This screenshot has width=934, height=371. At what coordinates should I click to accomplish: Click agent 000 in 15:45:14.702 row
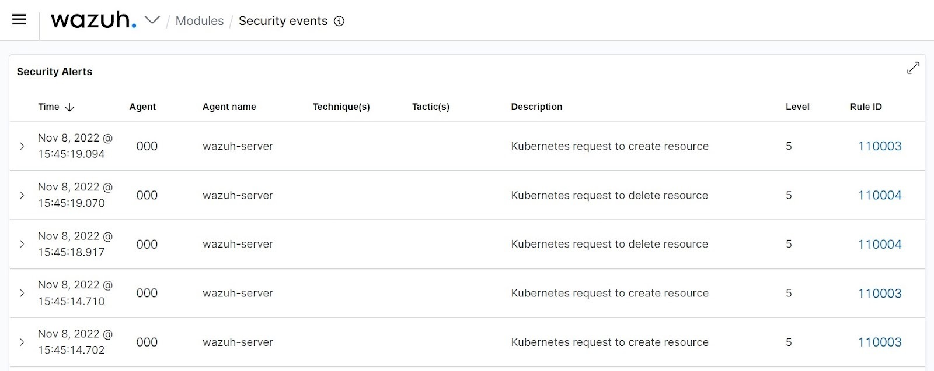pyautogui.click(x=147, y=342)
